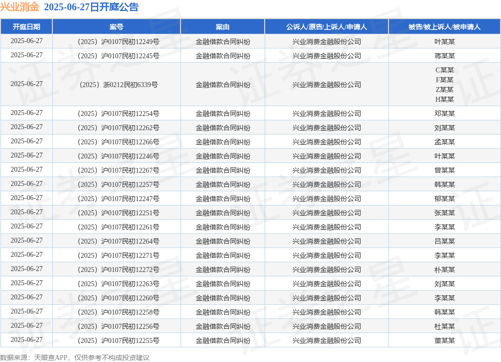Click the 开庭日期 column header
Image resolution: width=501 pixels, height=362 pixels.
pyautogui.click(x=26, y=27)
